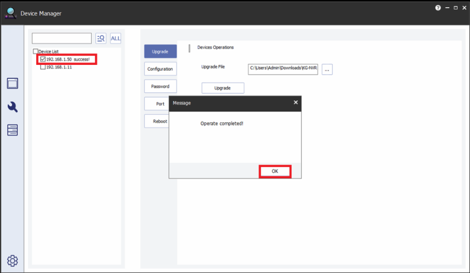The image size is (470, 273).
Task: Select the wrench tools sidebar icon
Action: point(12,107)
